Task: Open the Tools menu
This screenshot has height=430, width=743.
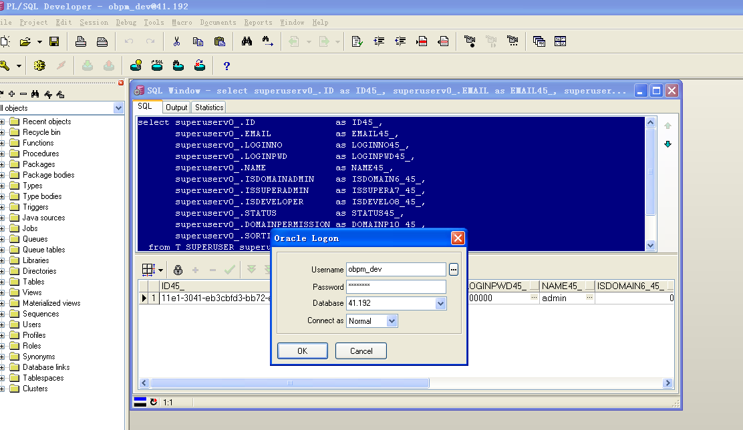Action: (154, 22)
